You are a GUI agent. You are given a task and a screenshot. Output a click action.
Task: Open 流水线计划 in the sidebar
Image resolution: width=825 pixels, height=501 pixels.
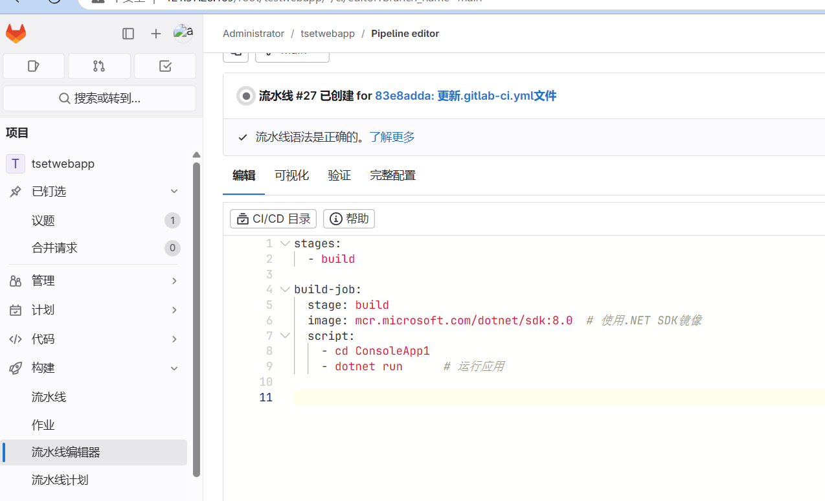click(95, 480)
